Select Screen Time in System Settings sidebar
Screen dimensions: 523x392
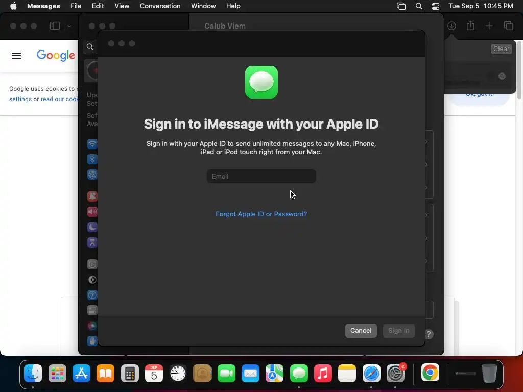[x=92, y=242]
